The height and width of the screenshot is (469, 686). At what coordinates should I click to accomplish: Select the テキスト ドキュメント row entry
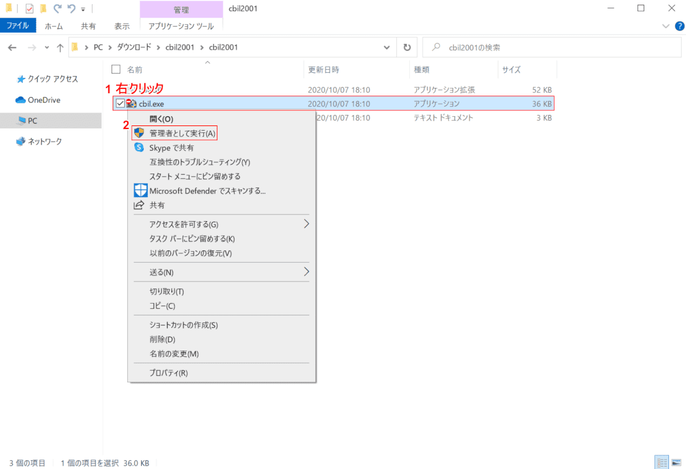[443, 118]
